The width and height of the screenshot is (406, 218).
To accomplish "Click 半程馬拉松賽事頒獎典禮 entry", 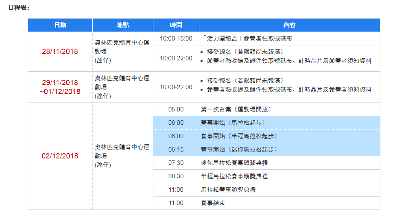I will pyautogui.click(x=234, y=176).
